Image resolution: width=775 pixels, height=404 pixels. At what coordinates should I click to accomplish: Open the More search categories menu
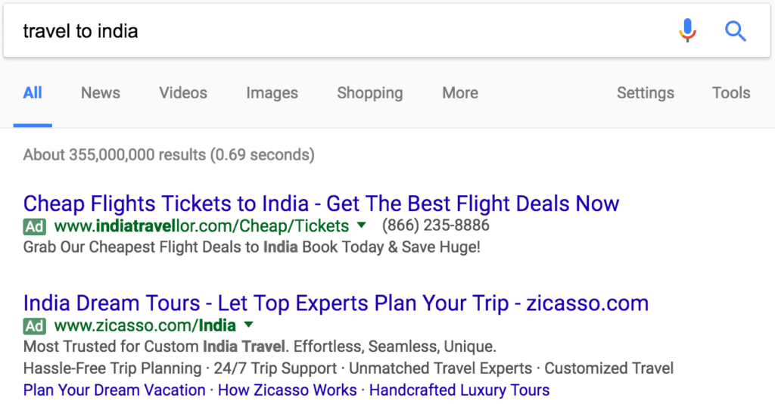460,93
